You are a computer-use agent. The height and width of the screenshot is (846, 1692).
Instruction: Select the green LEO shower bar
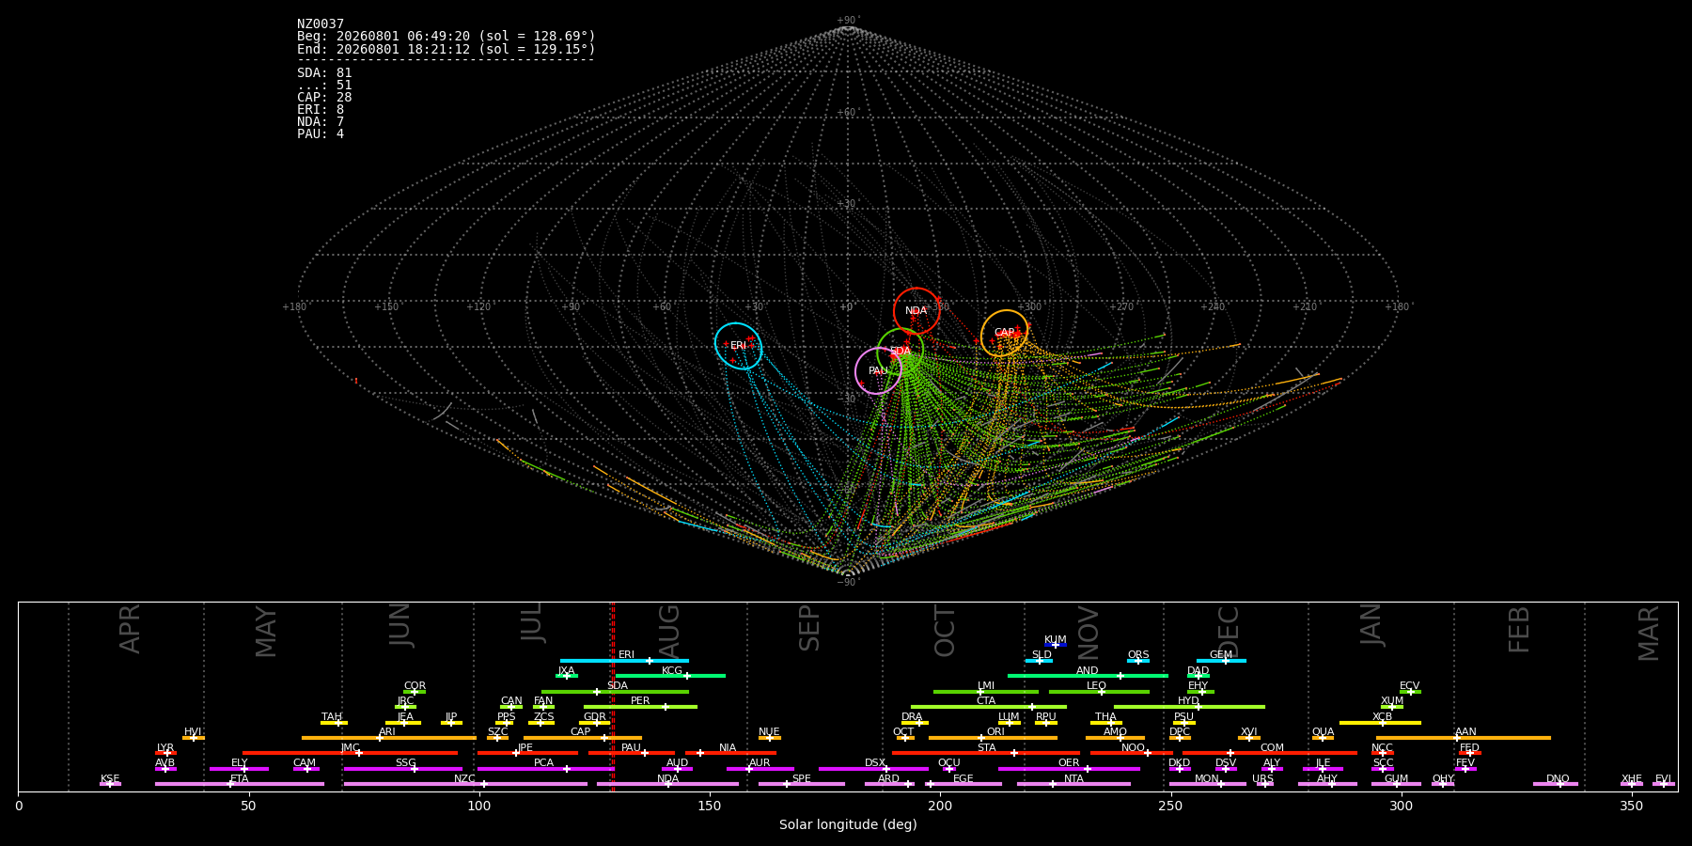(x=1099, y=692)
